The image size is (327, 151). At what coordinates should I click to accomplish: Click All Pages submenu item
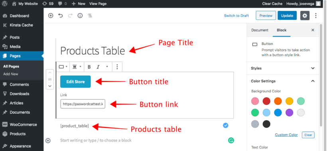[11, 67]
